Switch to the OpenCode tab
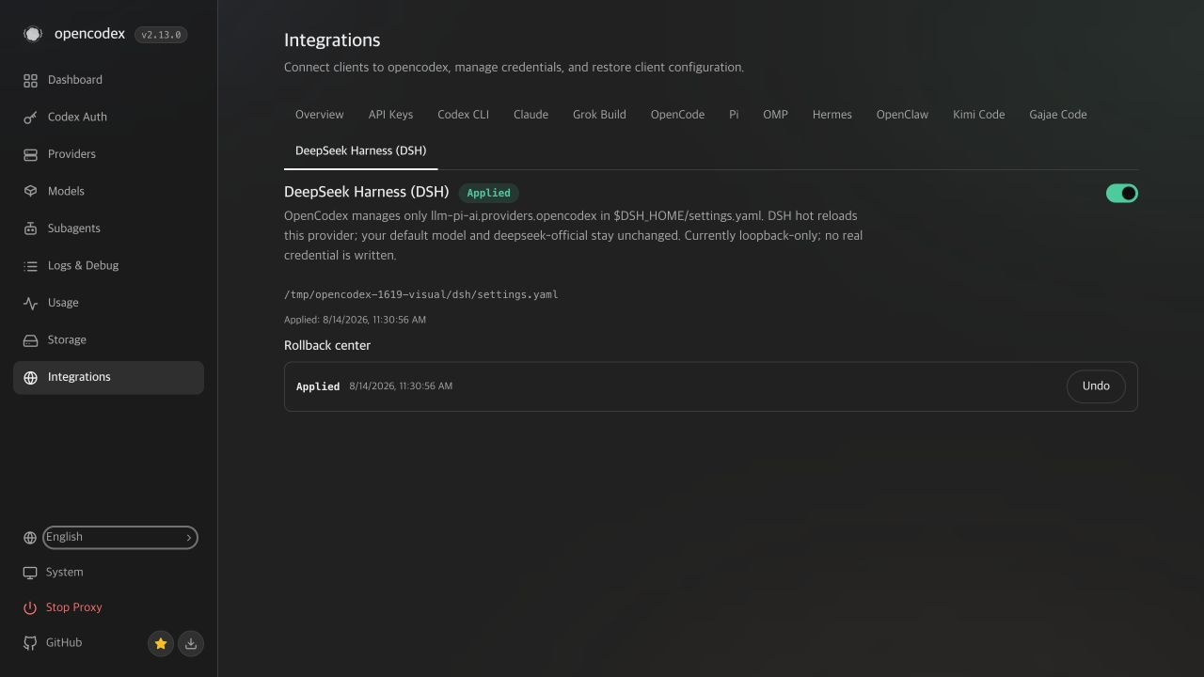 click(677, 115)
